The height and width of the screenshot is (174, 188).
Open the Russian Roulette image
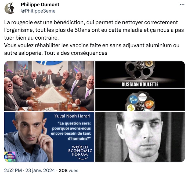pyautogui.click(x=140, y=86)
